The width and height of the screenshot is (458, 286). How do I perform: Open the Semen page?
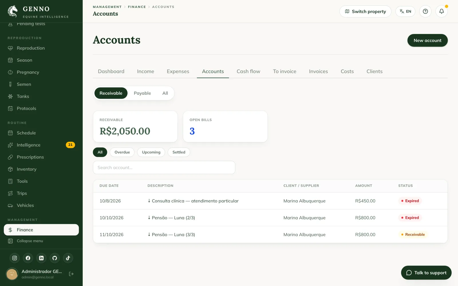point(41,84)
